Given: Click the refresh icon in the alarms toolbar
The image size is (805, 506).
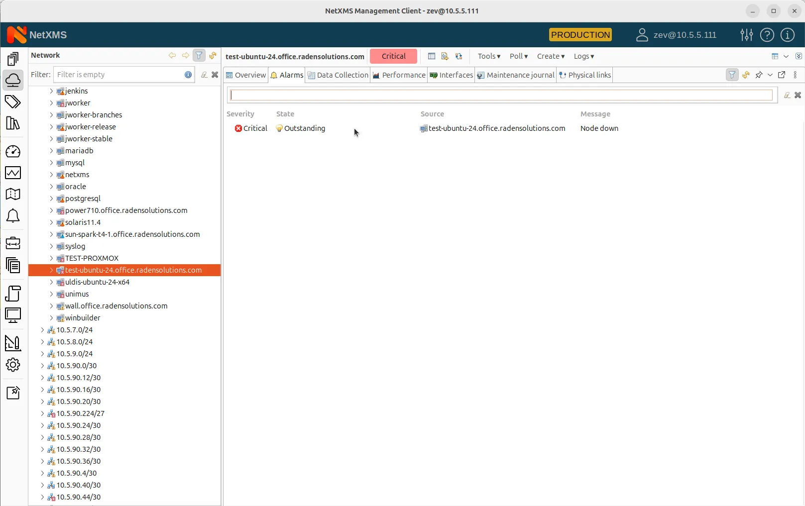Looking at the screenshot, I should coord(746,75).
